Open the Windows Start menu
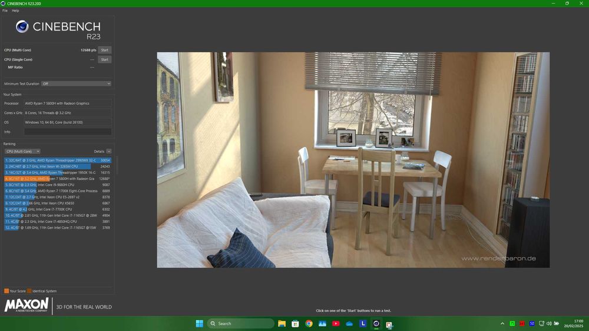Viewport: 589px width, 331px height. point(200,323)
